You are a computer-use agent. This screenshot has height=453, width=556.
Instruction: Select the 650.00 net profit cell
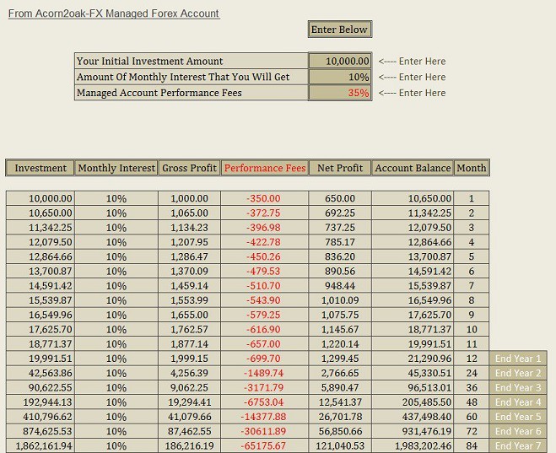[x=340, y=198]
